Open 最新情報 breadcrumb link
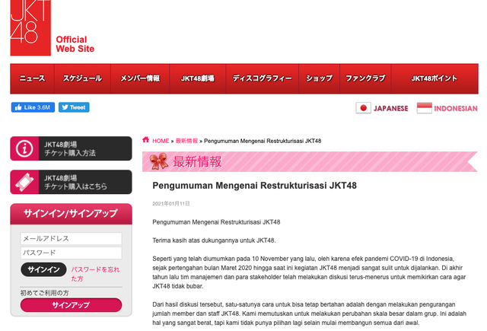The width and height of the screenshot is (487, 331). click(x=186, y=141)
